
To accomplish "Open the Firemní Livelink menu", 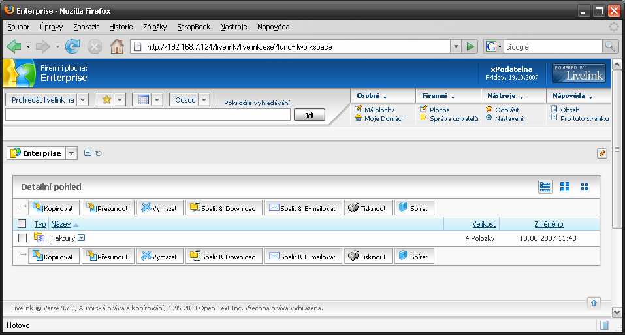I will [x=438, y=95].
